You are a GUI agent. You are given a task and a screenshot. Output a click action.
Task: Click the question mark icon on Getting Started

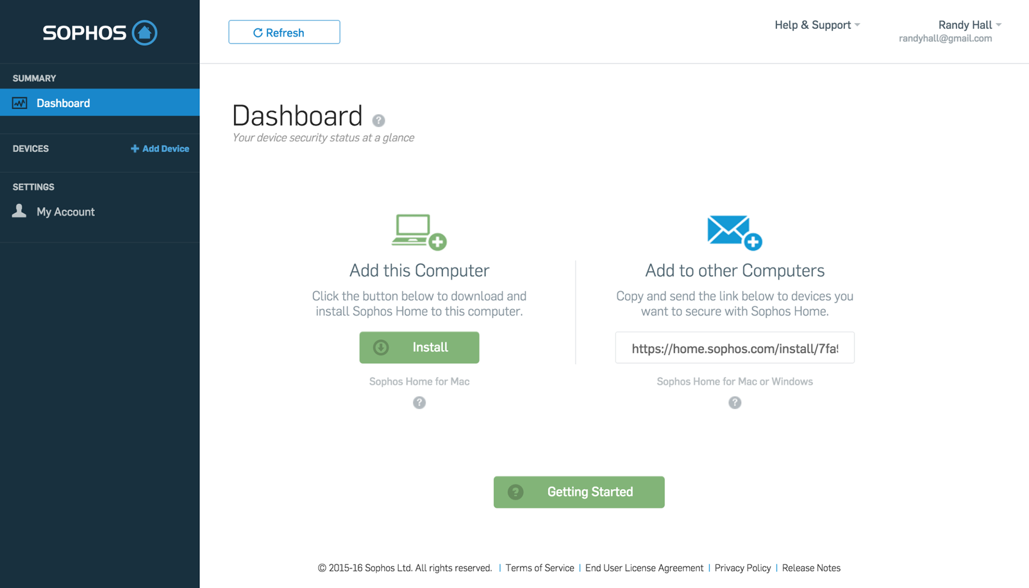pos(516,492)
